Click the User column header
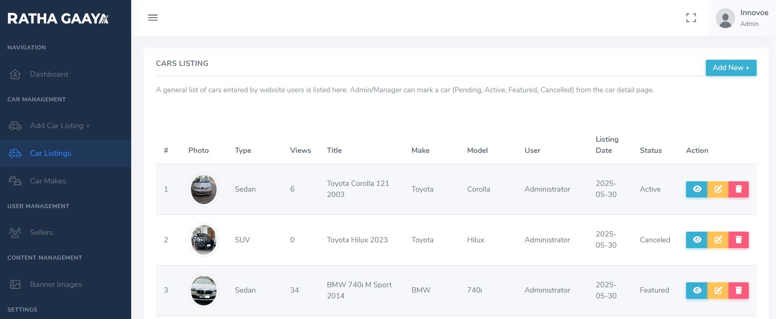 click(x=532, y=150)
